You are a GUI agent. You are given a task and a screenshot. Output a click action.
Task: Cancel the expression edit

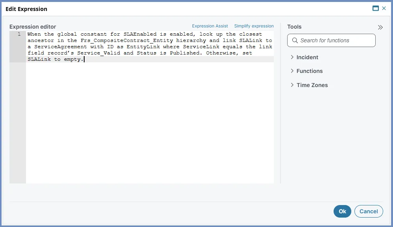coord(369,211)
